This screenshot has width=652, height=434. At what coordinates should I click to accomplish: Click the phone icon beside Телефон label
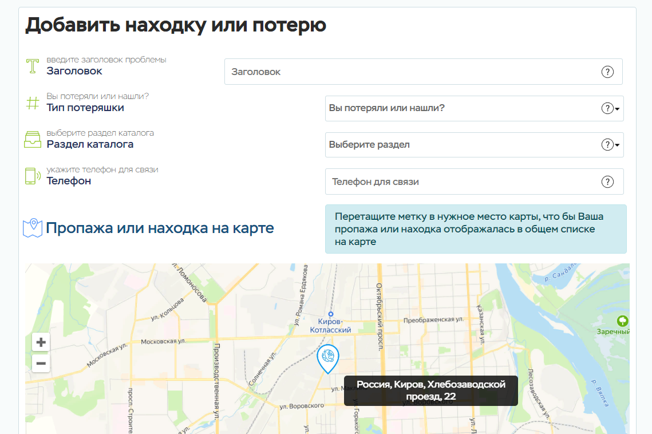(x=31, y=176)
